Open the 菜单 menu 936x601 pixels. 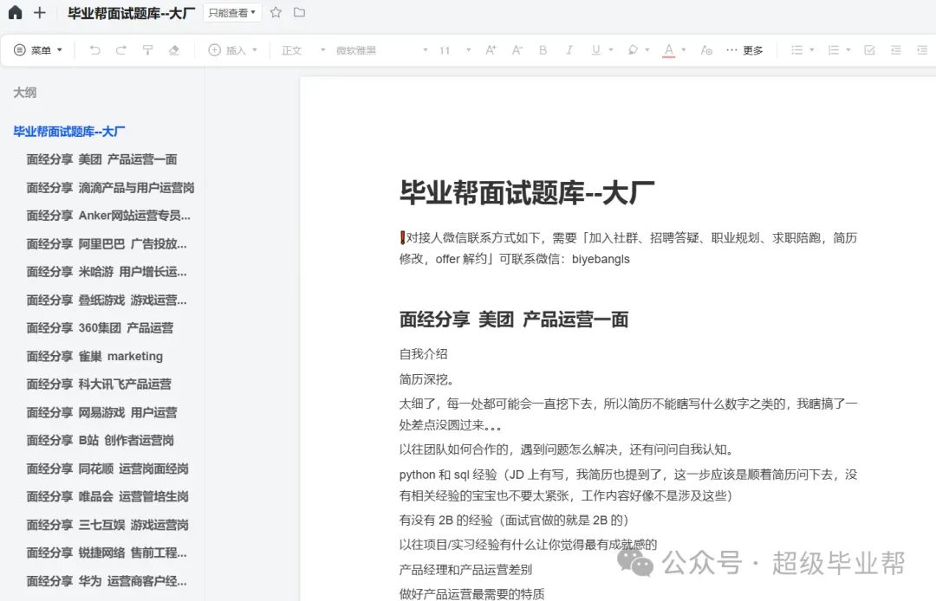pyautogui.click(x=38, y=50)
